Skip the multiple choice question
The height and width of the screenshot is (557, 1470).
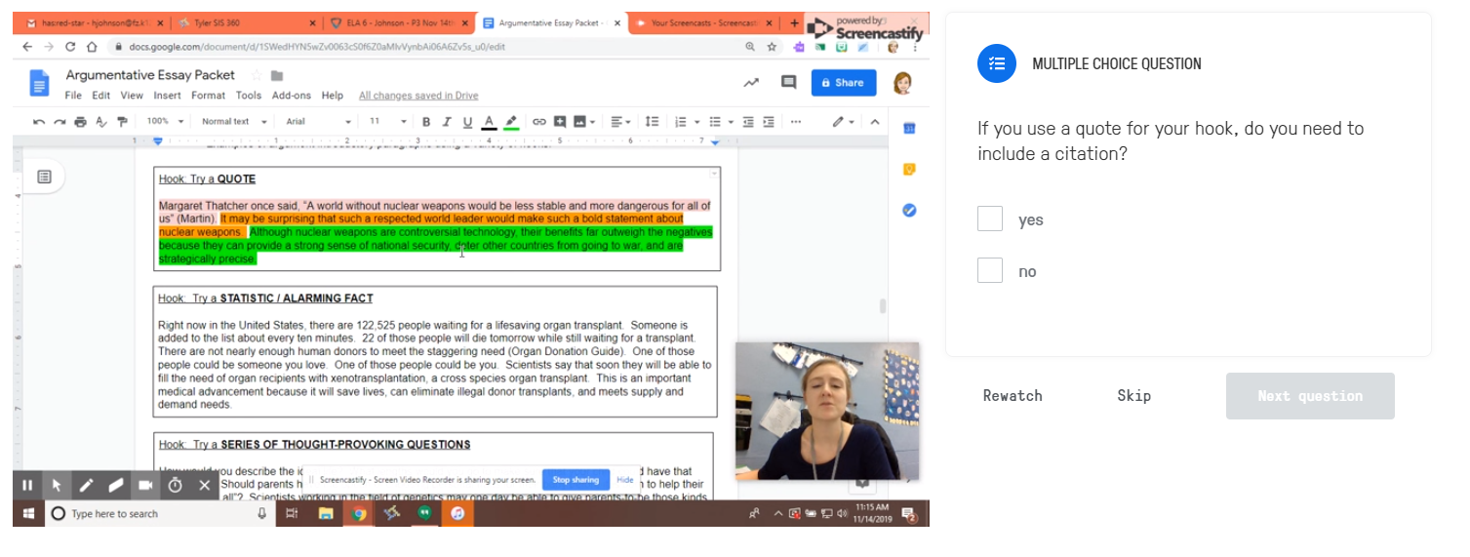(x=1133, y=395)
